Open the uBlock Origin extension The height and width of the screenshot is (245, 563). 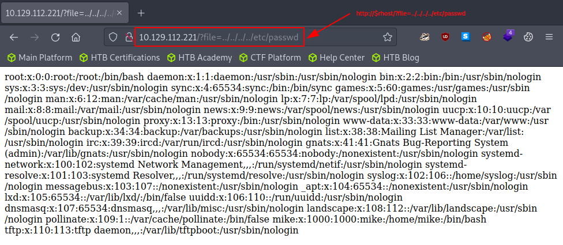[x=445, y=37]
